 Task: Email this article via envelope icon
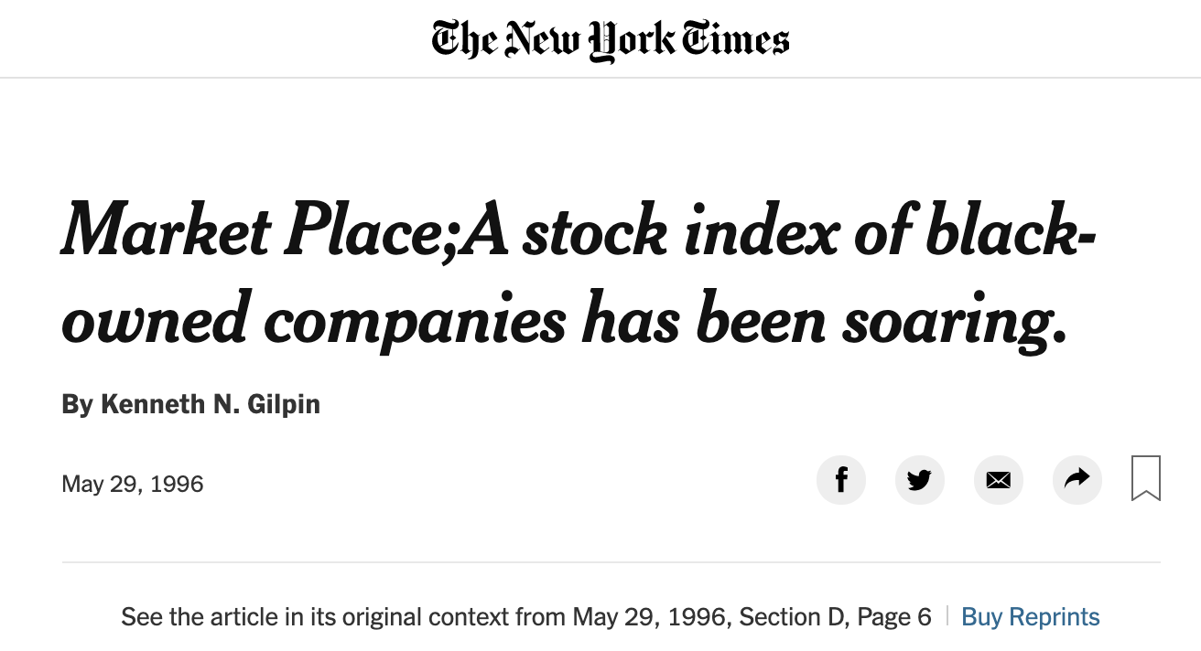pyautogui.click(x=998, y=480)
